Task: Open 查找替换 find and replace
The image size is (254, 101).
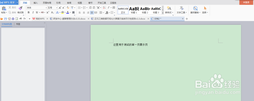Action: pyautogui.click(x=195, y=10)
